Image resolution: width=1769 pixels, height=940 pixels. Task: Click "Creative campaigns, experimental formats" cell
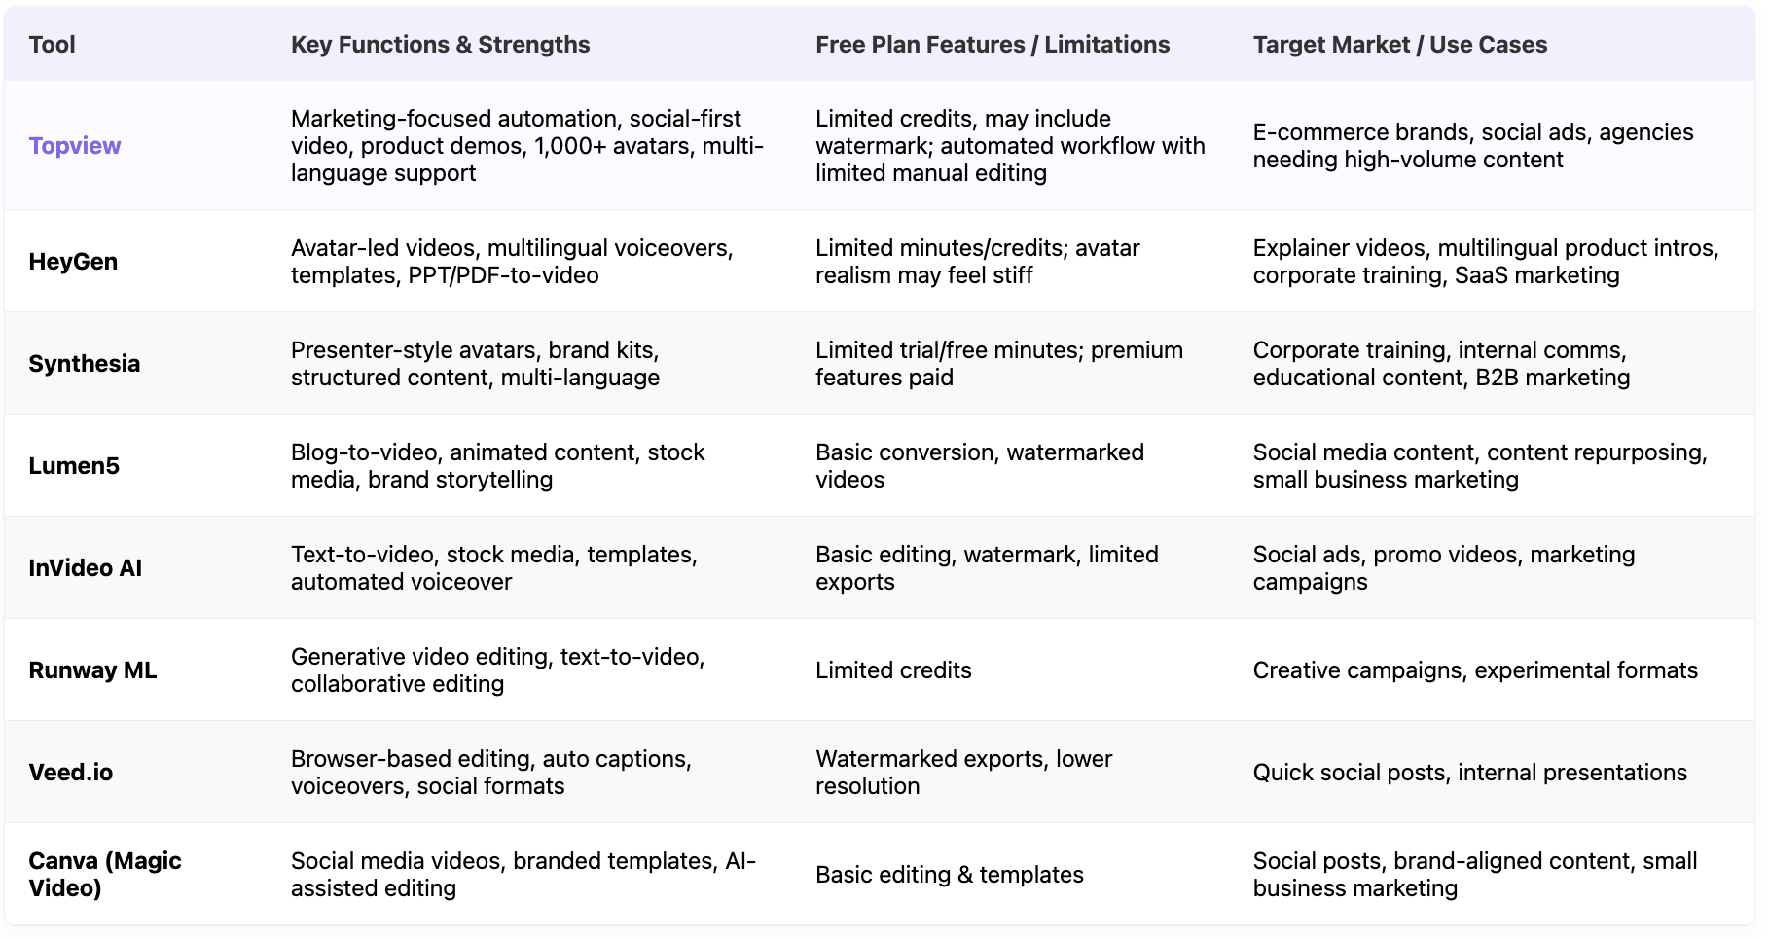coord(1474,670)
